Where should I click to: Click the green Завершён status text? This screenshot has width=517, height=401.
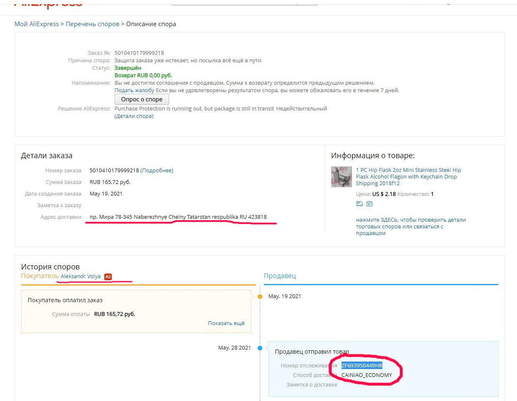128,68
